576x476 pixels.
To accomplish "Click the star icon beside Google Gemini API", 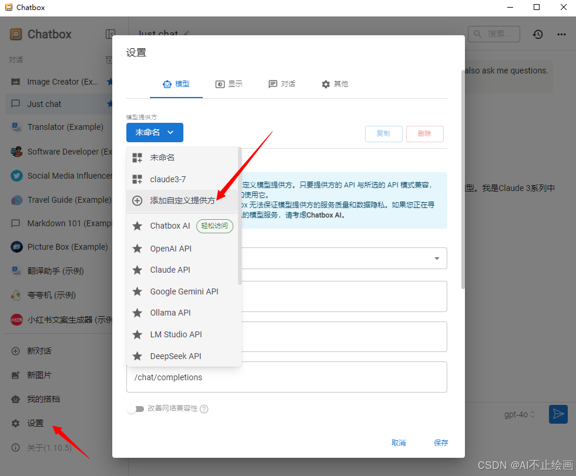I will [x=138, y=291].
